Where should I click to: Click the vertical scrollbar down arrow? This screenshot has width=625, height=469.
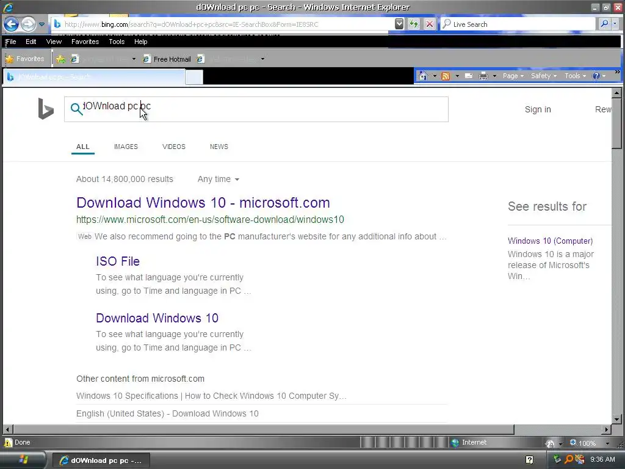(x=616, y=419)
